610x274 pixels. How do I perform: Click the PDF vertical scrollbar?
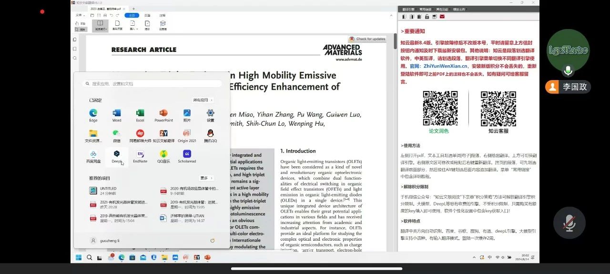point(395,41)
